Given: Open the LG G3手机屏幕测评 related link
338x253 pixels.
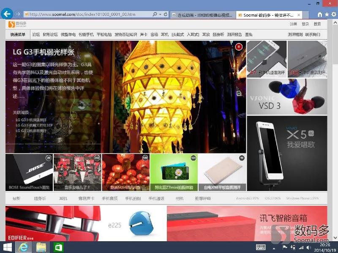Looking at the screenshot, I should (x=31, y=131).
